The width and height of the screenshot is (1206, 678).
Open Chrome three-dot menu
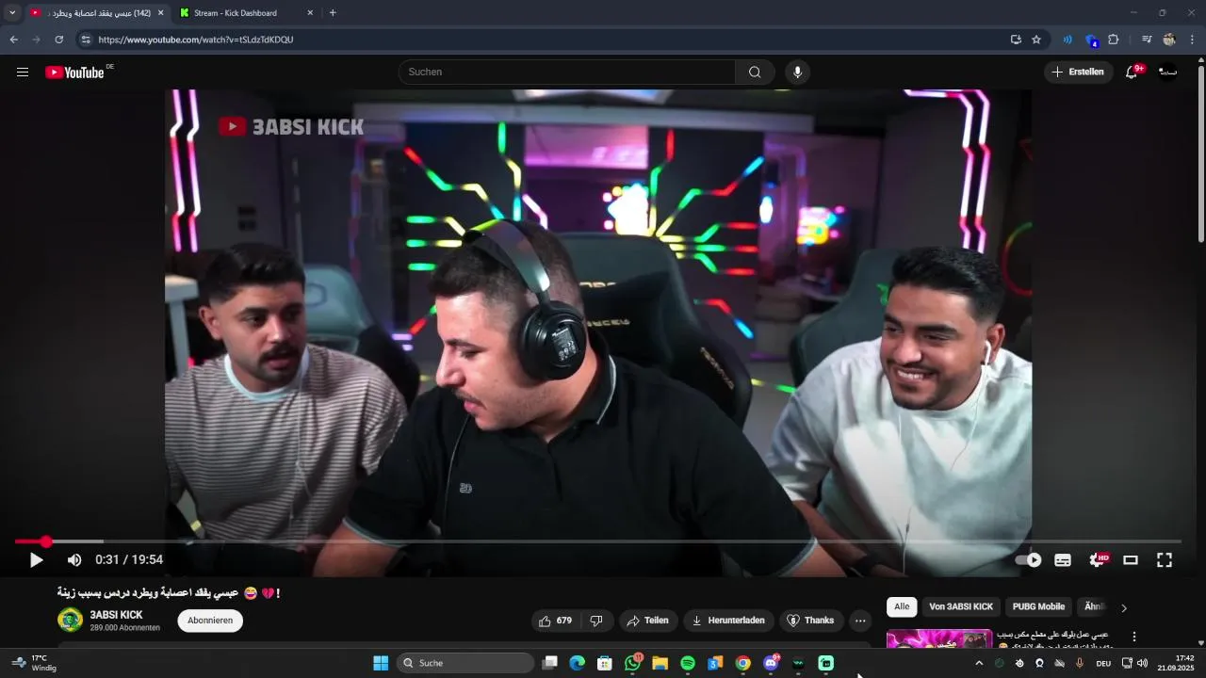pyautogui.click(x=1193, y=40)
